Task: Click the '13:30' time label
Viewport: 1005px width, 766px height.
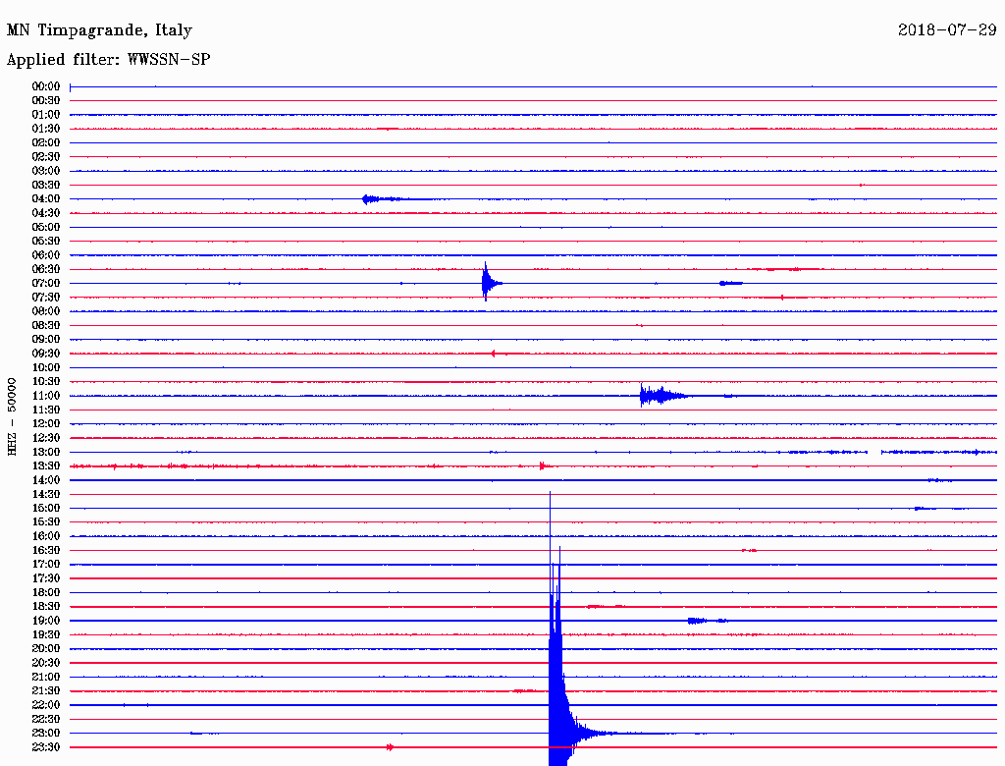Action: tap(46, 466)
